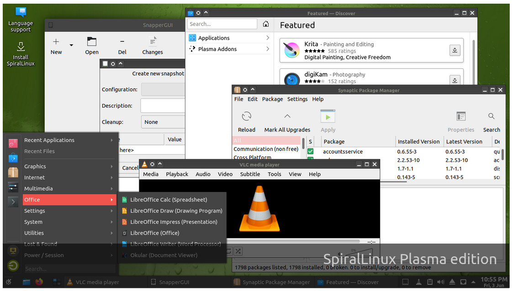Viewport: 512px width, 291px height.
Task: Click the VLC seek progress bar
Action: [x=293, y=242]
